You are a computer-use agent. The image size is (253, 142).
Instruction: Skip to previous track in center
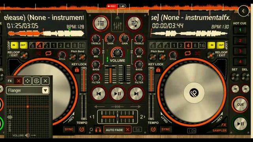99,94
